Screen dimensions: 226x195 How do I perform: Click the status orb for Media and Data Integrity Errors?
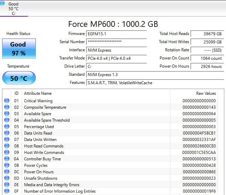pyautogui.click(x=7, y=184)
